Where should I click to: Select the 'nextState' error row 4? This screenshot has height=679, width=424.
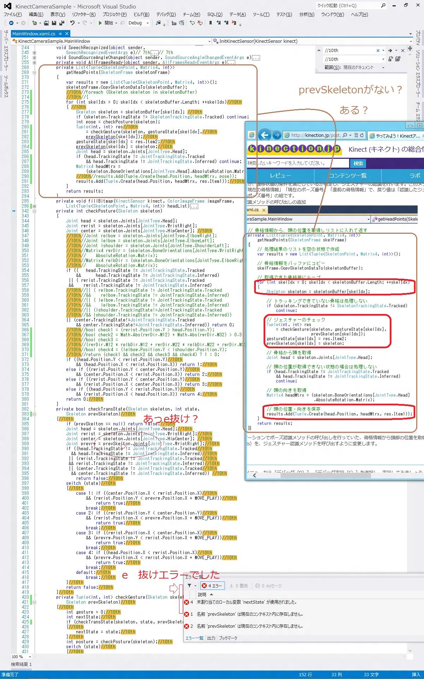[304, 602]
